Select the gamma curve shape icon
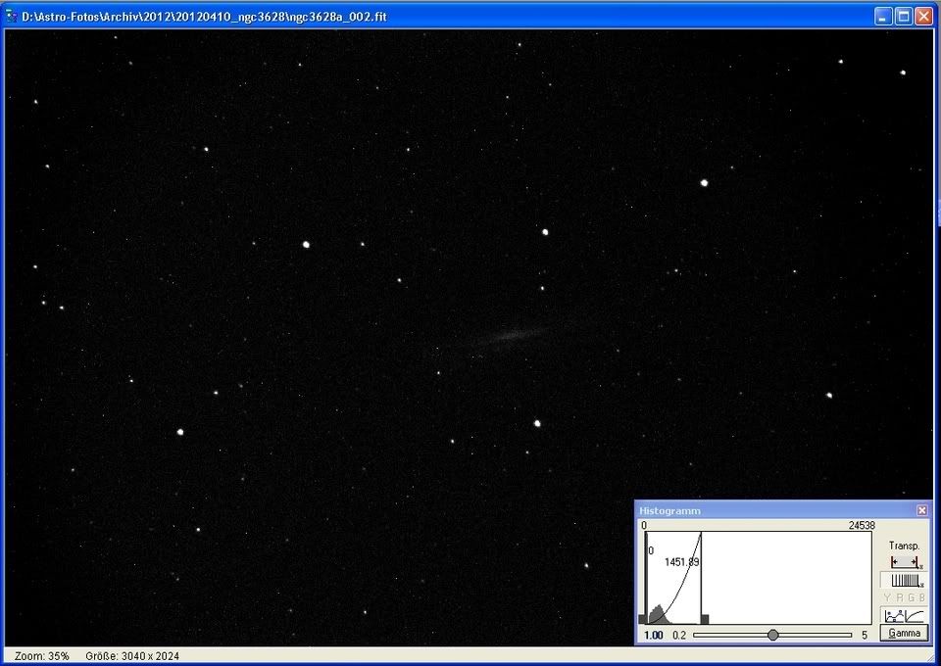Screen dimensions: 941x666 coord(915,616)
